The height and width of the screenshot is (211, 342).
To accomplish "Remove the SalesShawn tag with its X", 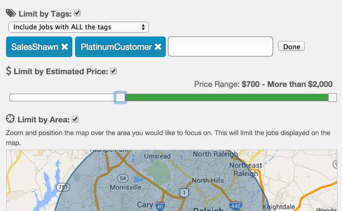I will click(65, 47).
